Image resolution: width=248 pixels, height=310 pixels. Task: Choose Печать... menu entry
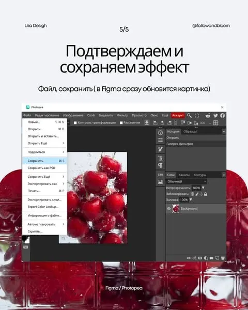45,191
